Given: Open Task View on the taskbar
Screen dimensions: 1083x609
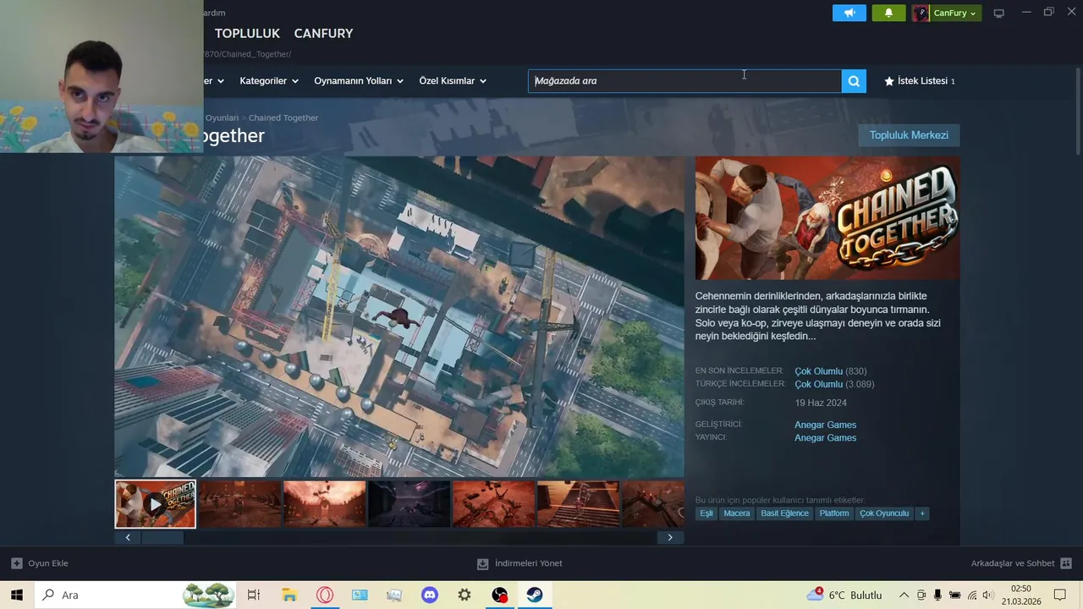Looking at the screenshot, I should [253, 595].
